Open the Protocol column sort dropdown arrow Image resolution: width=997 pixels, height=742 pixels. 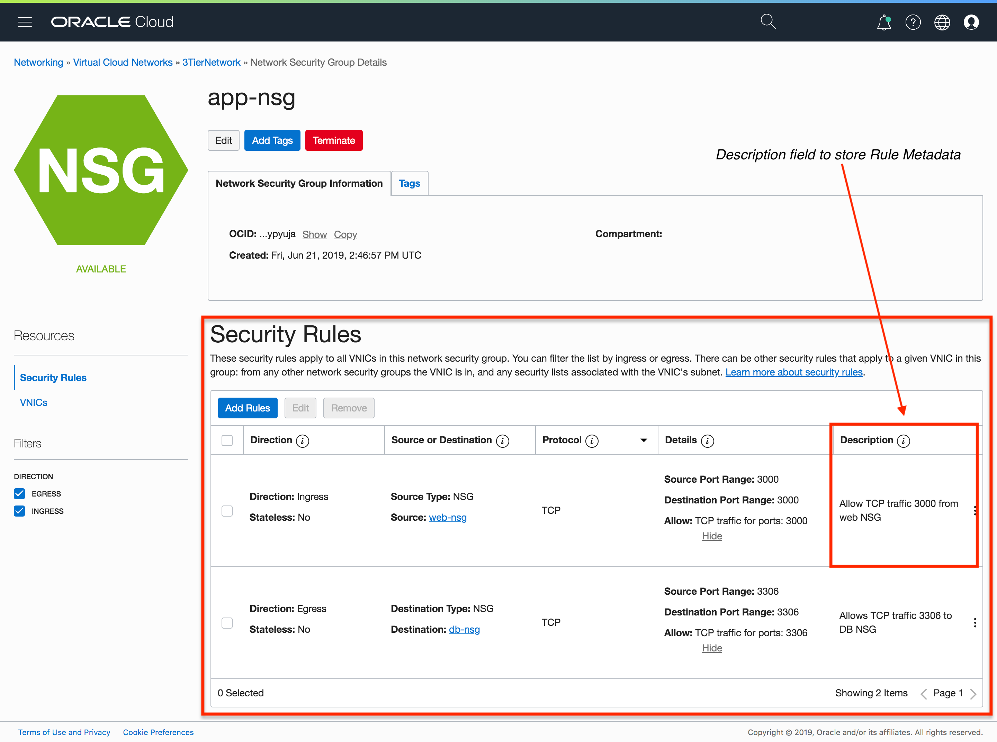(644, 440)
